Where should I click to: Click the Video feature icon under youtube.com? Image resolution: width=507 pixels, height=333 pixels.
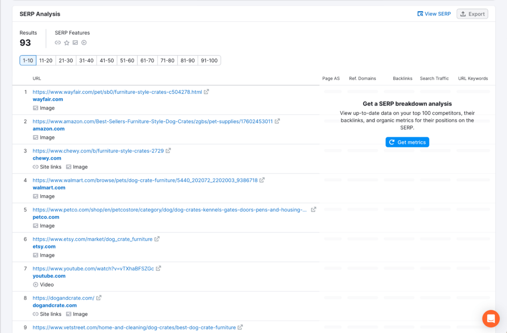pyautogui.click(x=35, y=285)
